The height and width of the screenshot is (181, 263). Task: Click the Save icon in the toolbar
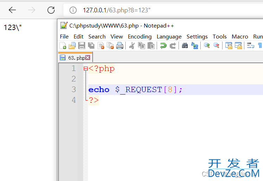(x=82, y=46)
